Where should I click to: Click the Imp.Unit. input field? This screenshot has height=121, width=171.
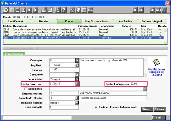(x=62, y=65)
